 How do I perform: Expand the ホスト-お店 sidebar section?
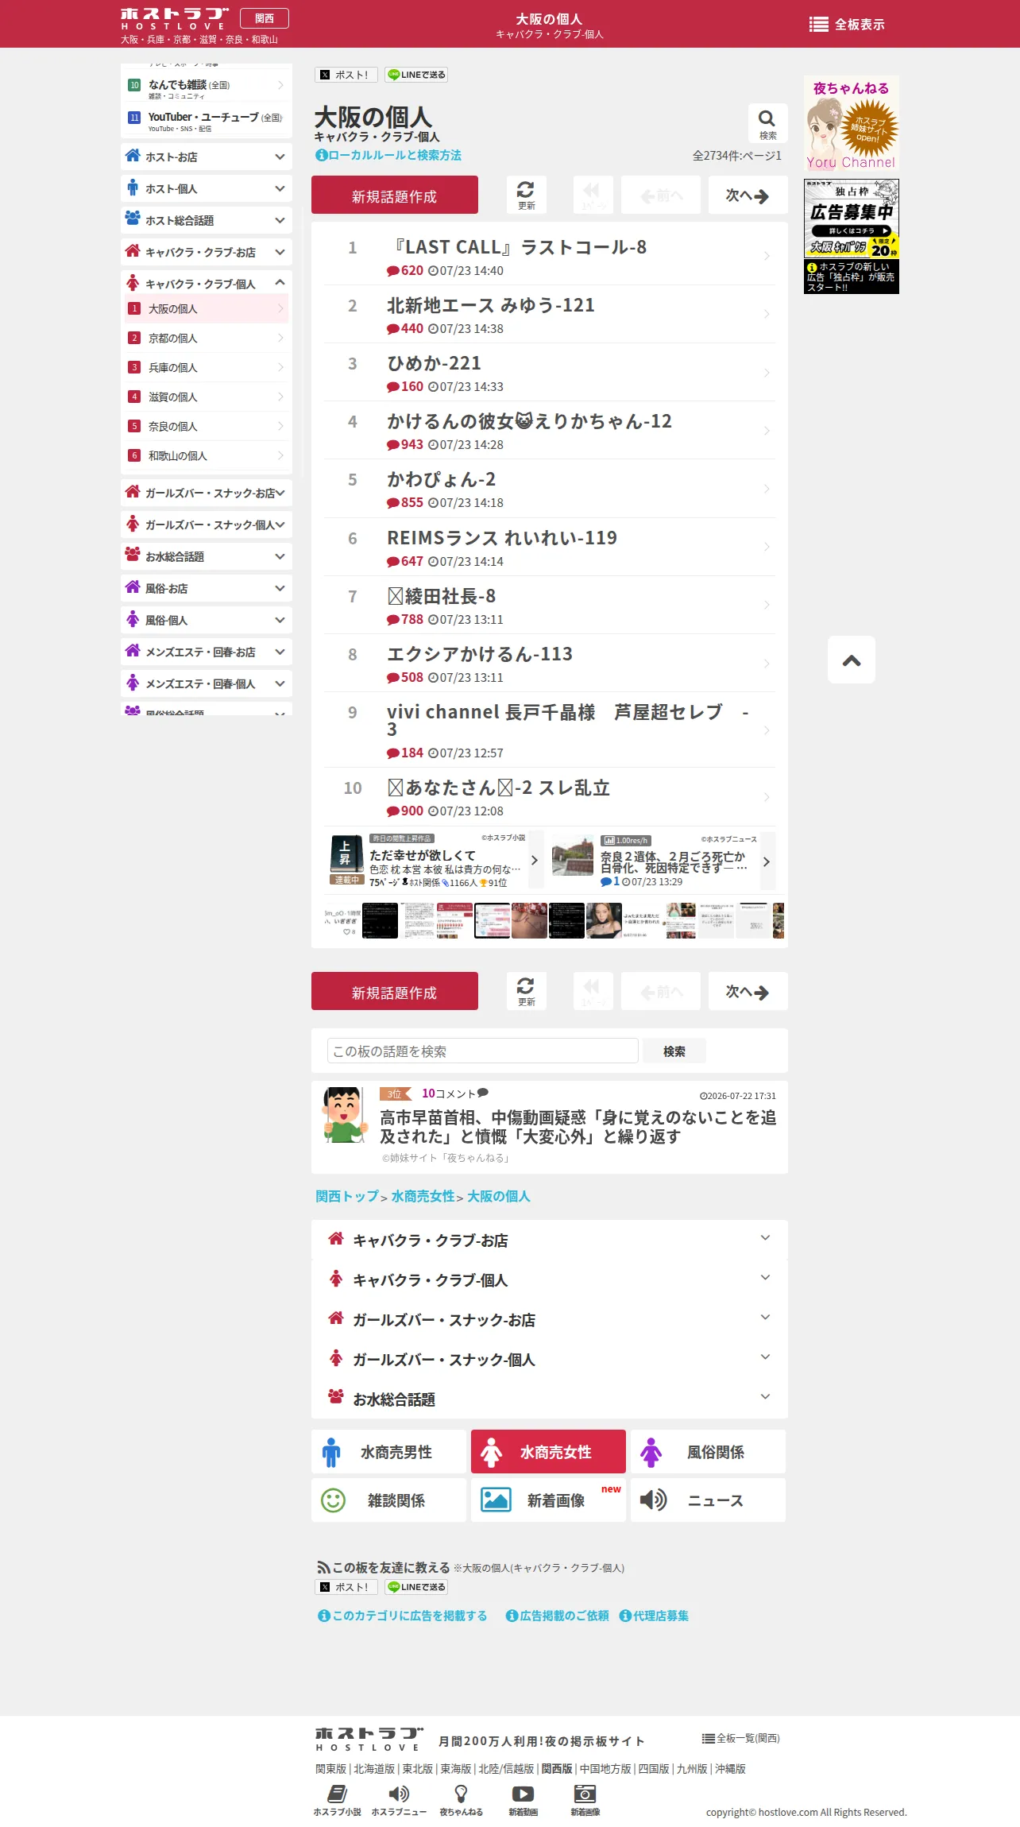point(207,157)
